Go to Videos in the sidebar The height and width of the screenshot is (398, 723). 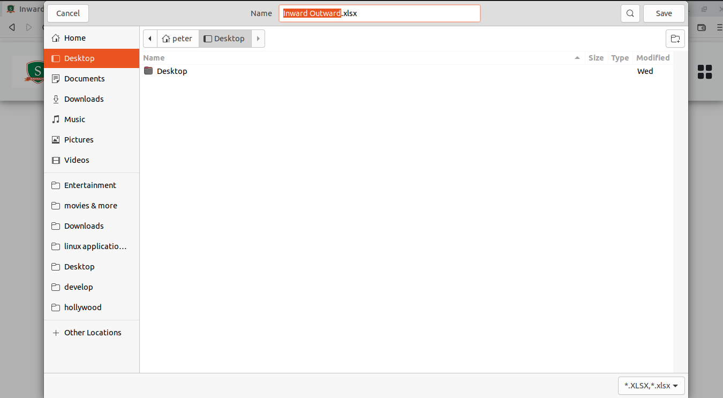coord(77,160)
